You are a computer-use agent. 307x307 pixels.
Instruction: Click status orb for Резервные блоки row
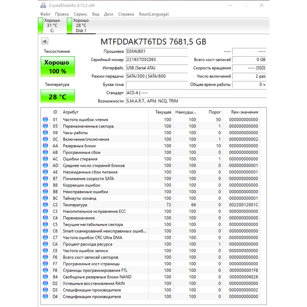[45, 146]
